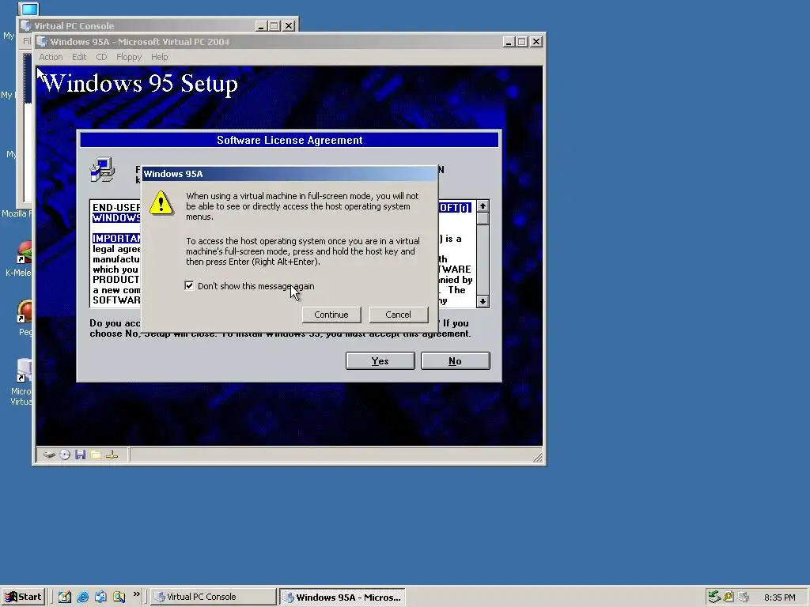Click the floppy disk icon in Virtual PC status bar
The image size is (810, 607).
80,454
